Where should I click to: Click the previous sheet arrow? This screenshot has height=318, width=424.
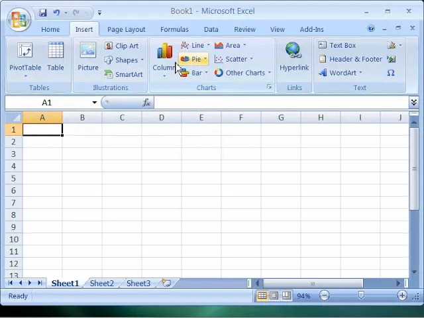pyautogui.click(x=21, y=283)
